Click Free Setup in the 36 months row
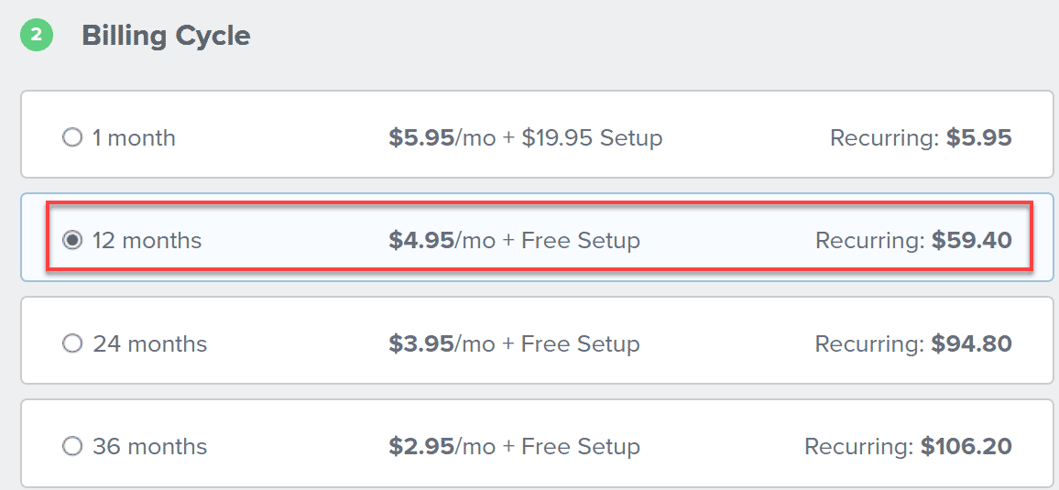The width and height of the screenshot is (1059, 490). [x=581, y=447]
